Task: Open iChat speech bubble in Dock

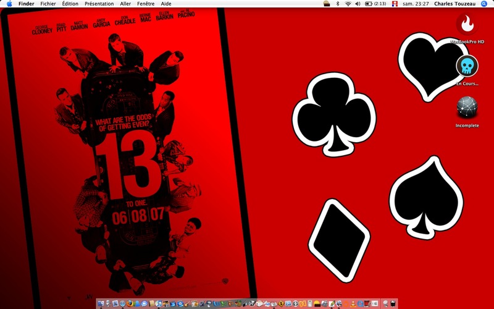Action: point(144,303)
